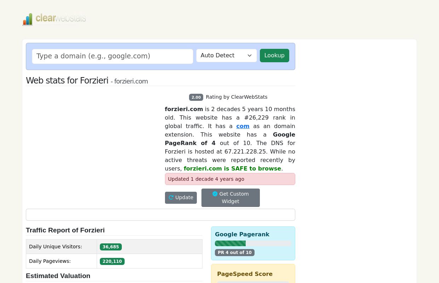Image resolution: width=439 pixels, height=283 pixels.
Task: Click the Web stats for Forzieri heading
Action: click(67, 81)
